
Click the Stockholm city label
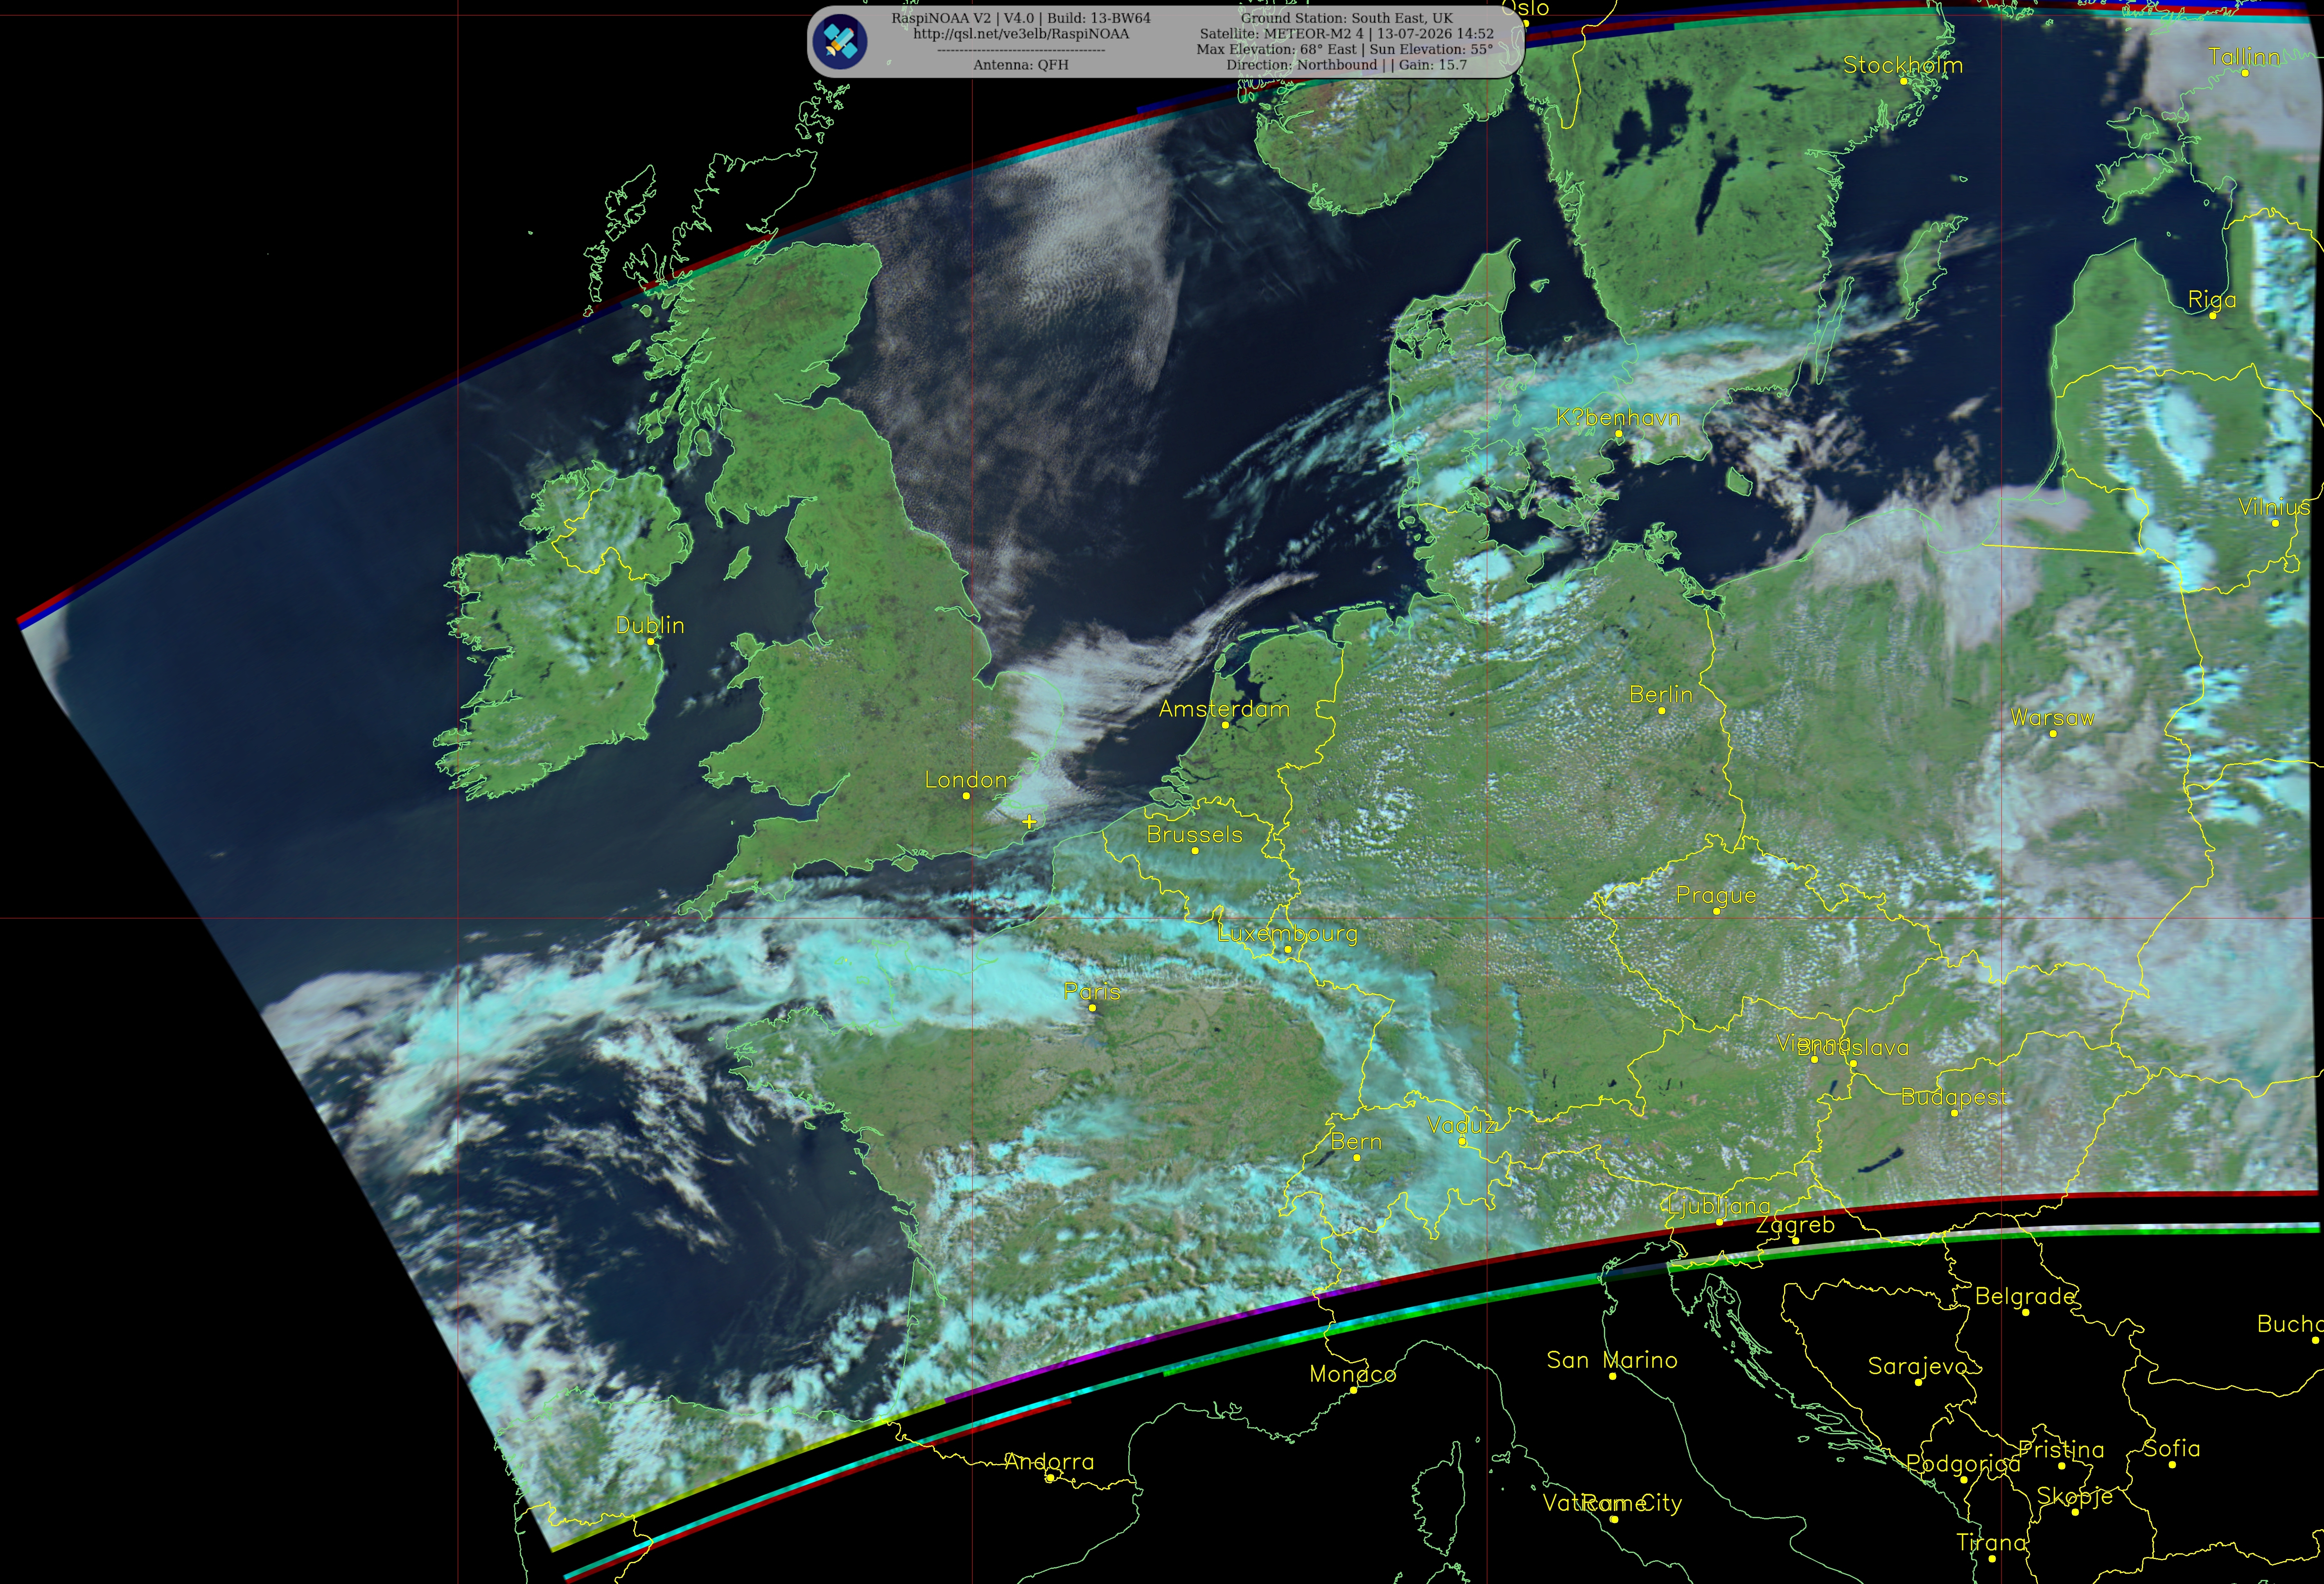[1903, 65]
